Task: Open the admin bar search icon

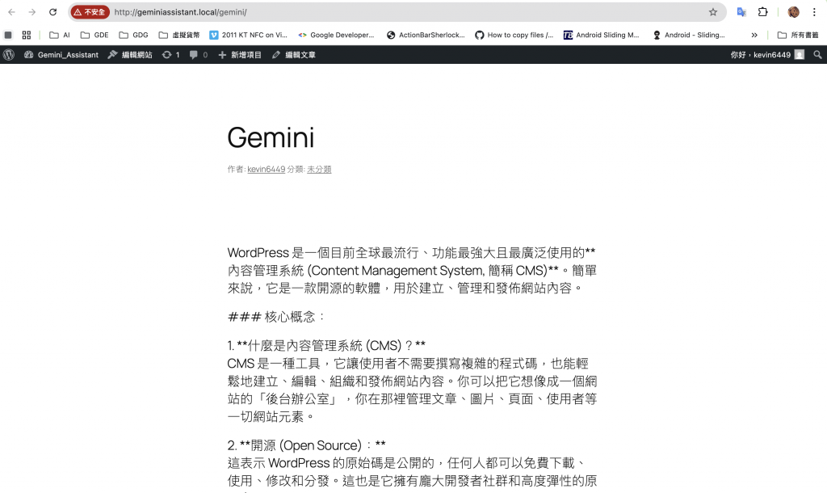Action: click(x=817, y=54)
